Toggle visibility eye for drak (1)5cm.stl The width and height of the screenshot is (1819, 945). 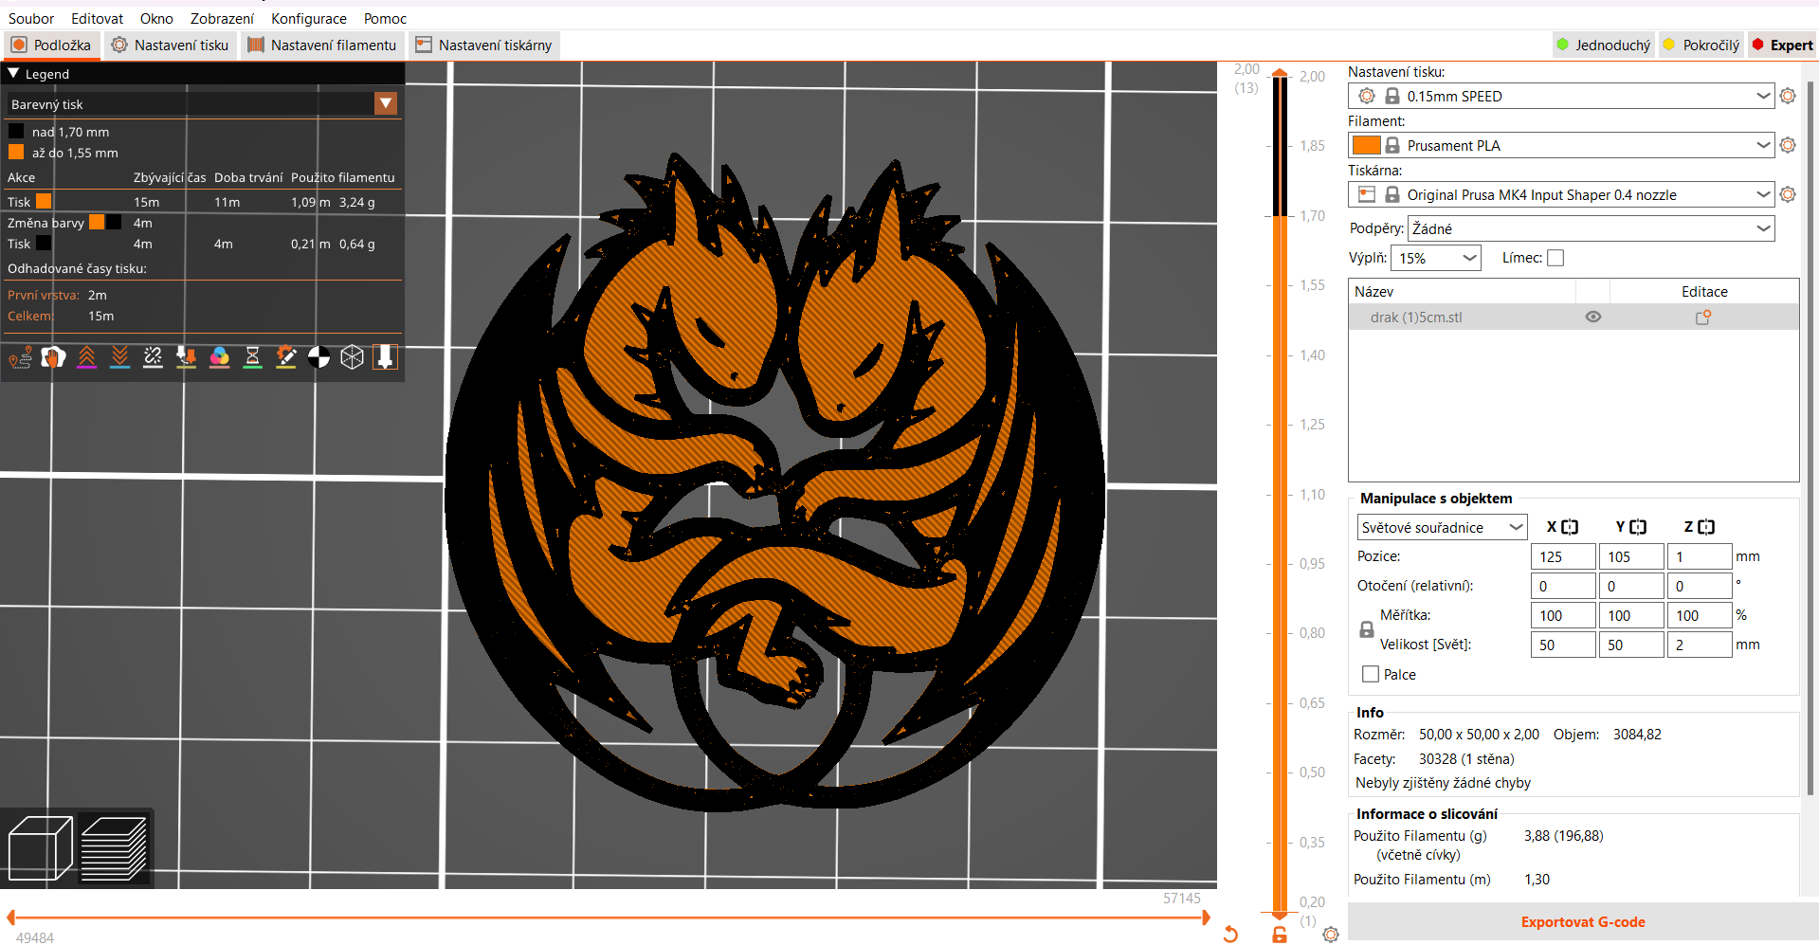coord(1593,318)
